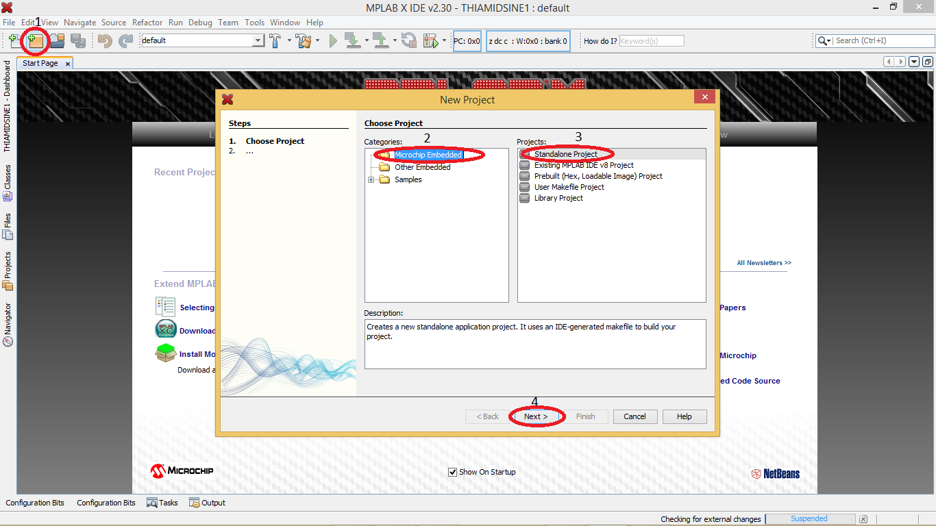936x526 pixels.
Task: Click the Microchip Embedded folder icon
Action: tap(384, 155)
